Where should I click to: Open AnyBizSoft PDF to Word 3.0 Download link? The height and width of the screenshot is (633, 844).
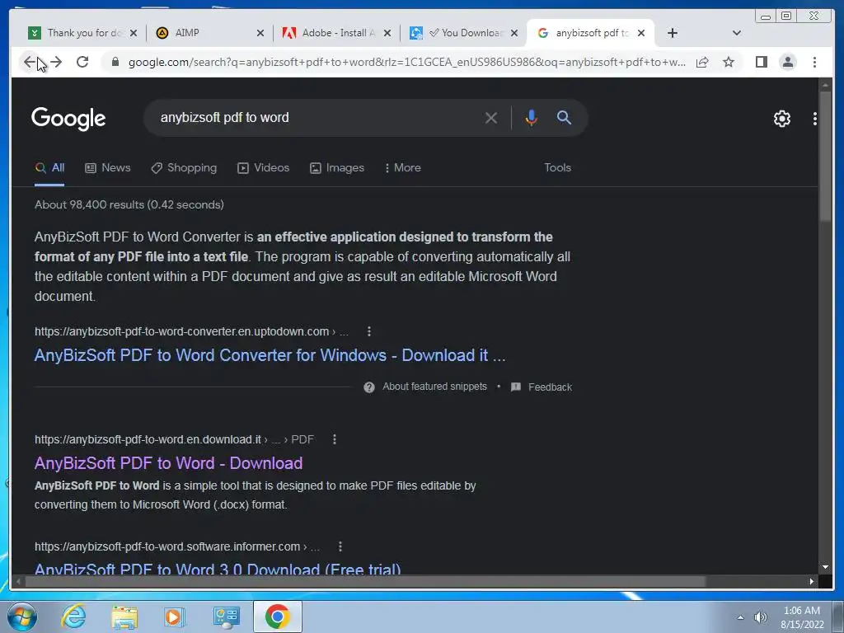point(218,569)
